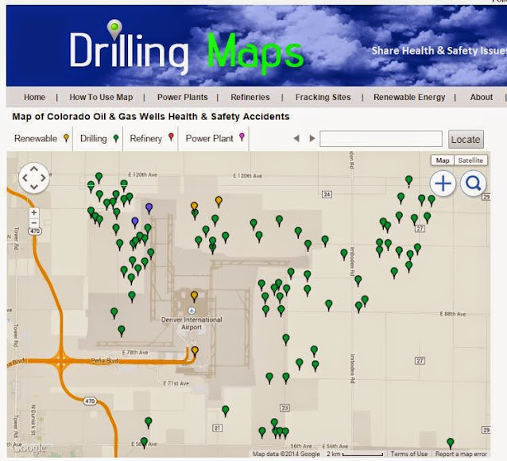
Task: Click the route 470 shield near zoom control
Action: 35,231
